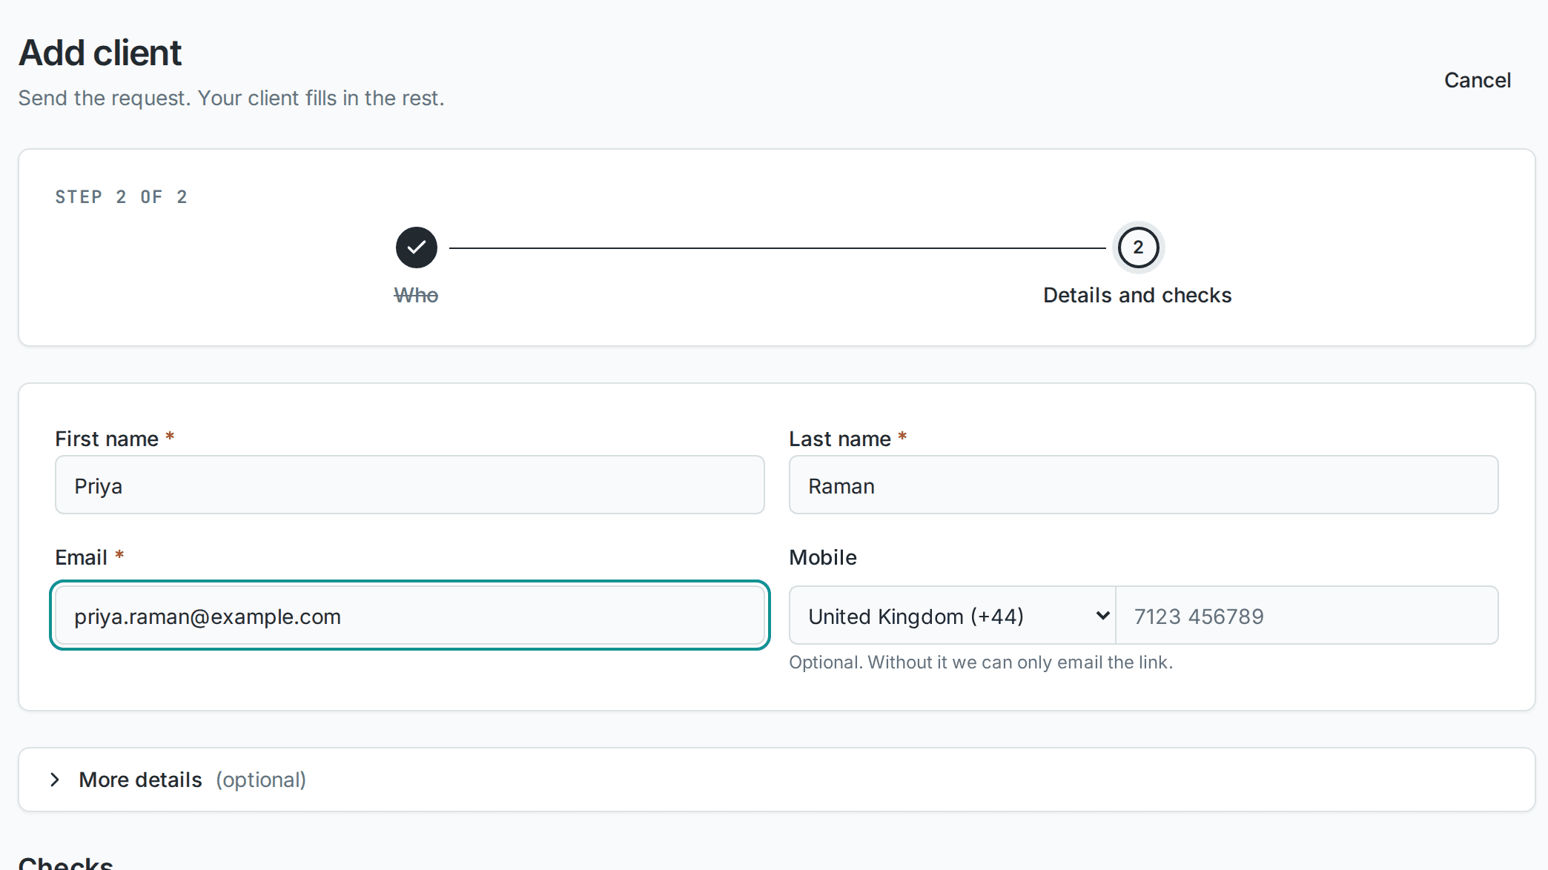The width and height of the screenshot is (1548, 870).
Task: Click the STEP 2 OF 2 text
Action: click(x=122, y=197)
